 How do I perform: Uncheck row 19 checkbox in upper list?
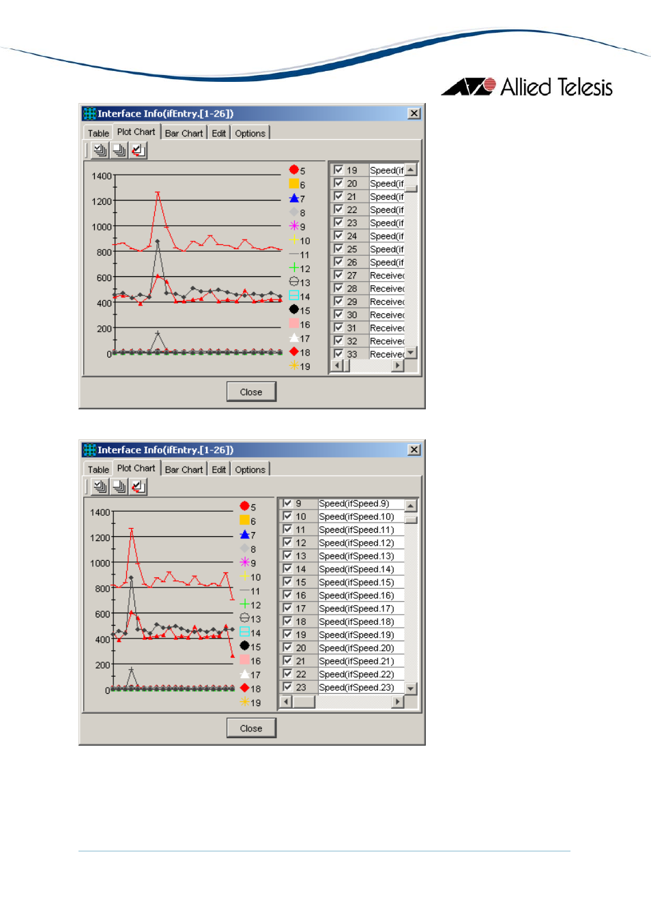[338, 170]
